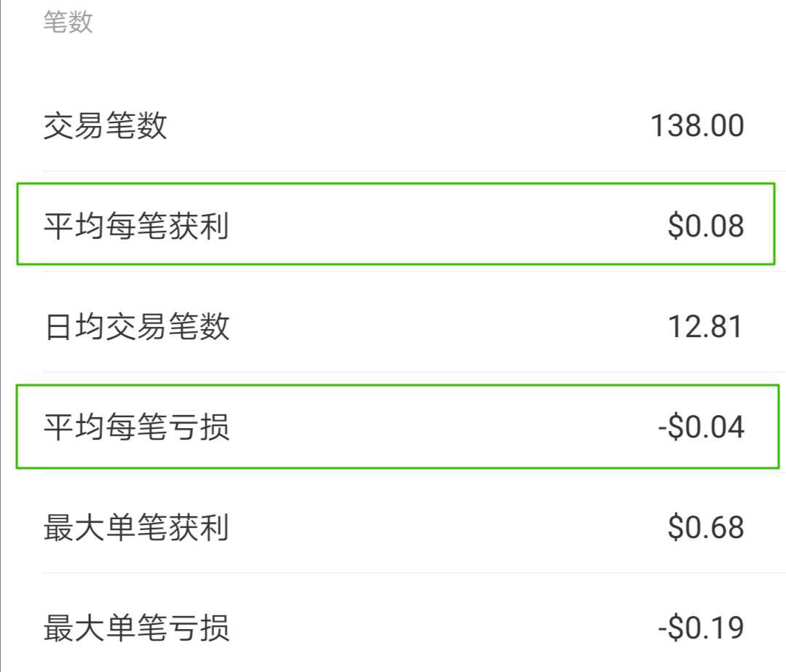786x672 pixels.
Task: Open the green-highlighted 平均每笔获利 row
Action: (x=395, y=224)
